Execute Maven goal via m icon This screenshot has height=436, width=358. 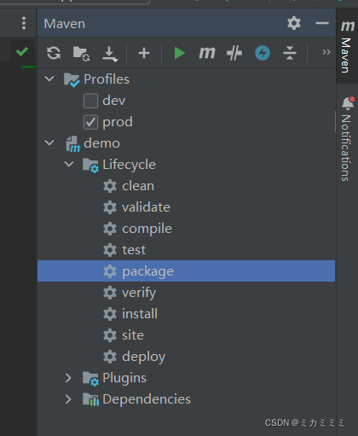(x=207, y=53)
